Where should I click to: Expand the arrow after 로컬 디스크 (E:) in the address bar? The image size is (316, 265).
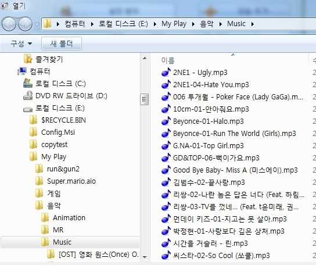point(155,24)
